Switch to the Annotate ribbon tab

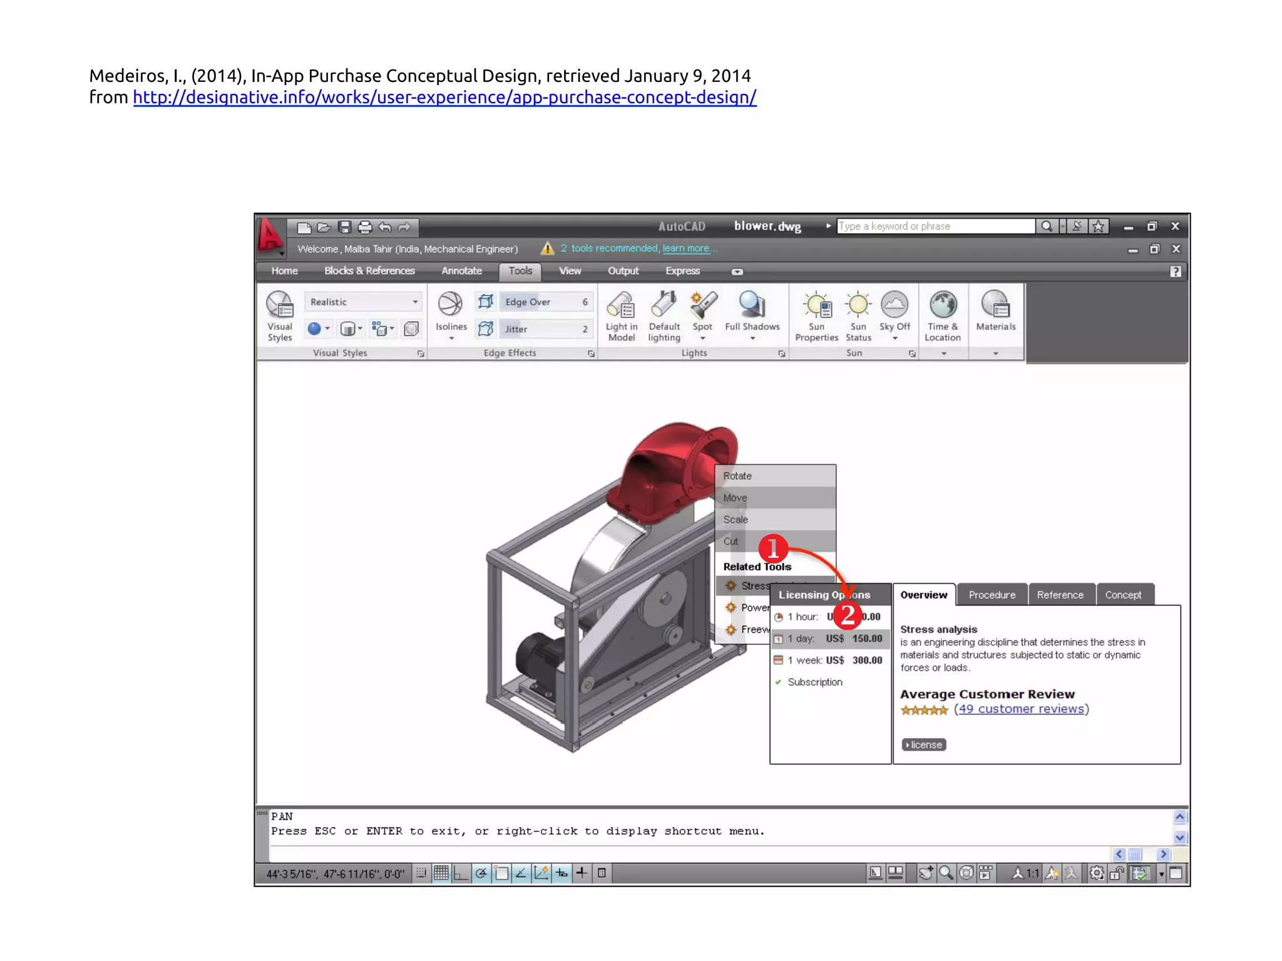click(461, 271)
